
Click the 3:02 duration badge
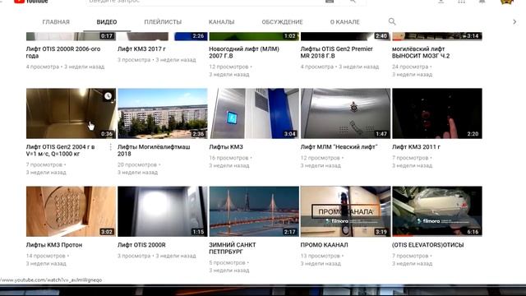pos(107,232)
